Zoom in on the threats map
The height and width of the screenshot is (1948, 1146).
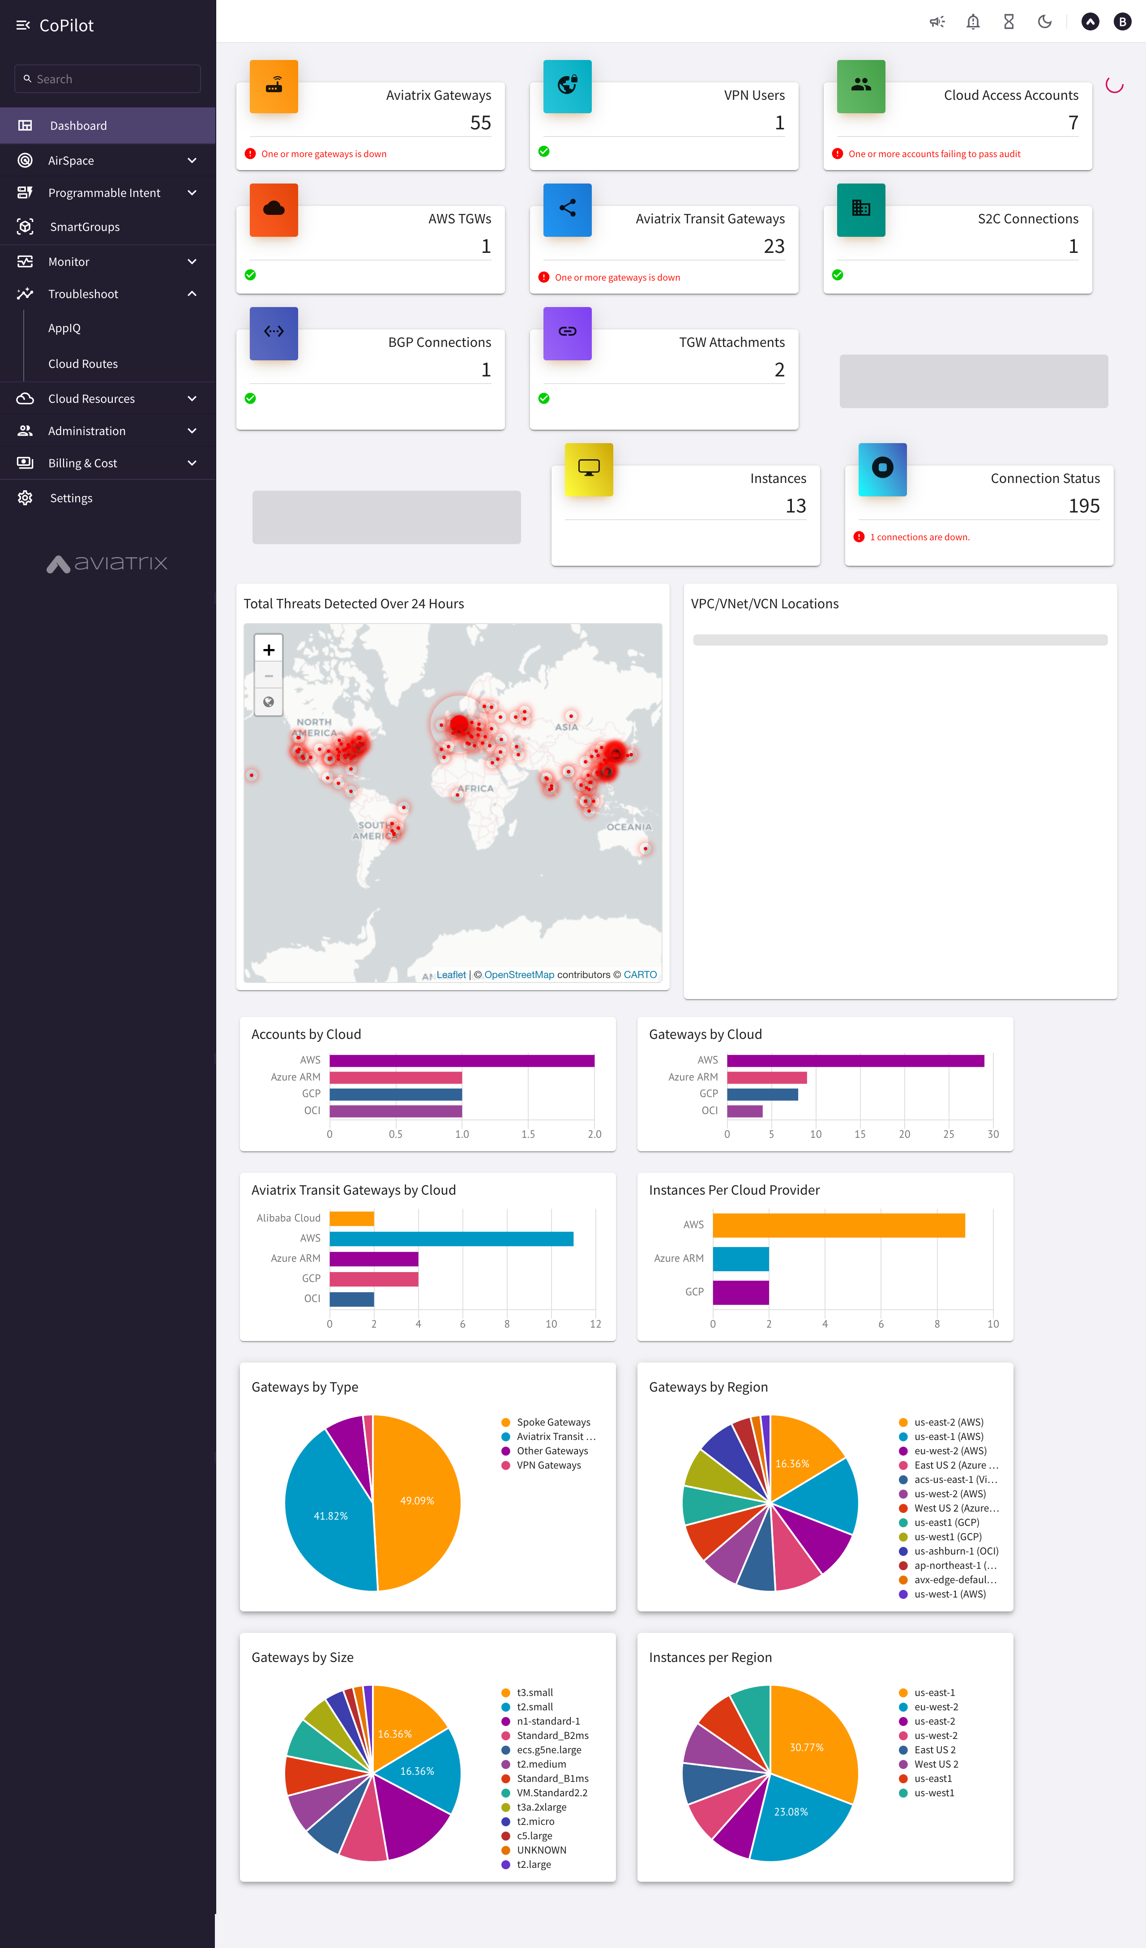coord(268,649)
